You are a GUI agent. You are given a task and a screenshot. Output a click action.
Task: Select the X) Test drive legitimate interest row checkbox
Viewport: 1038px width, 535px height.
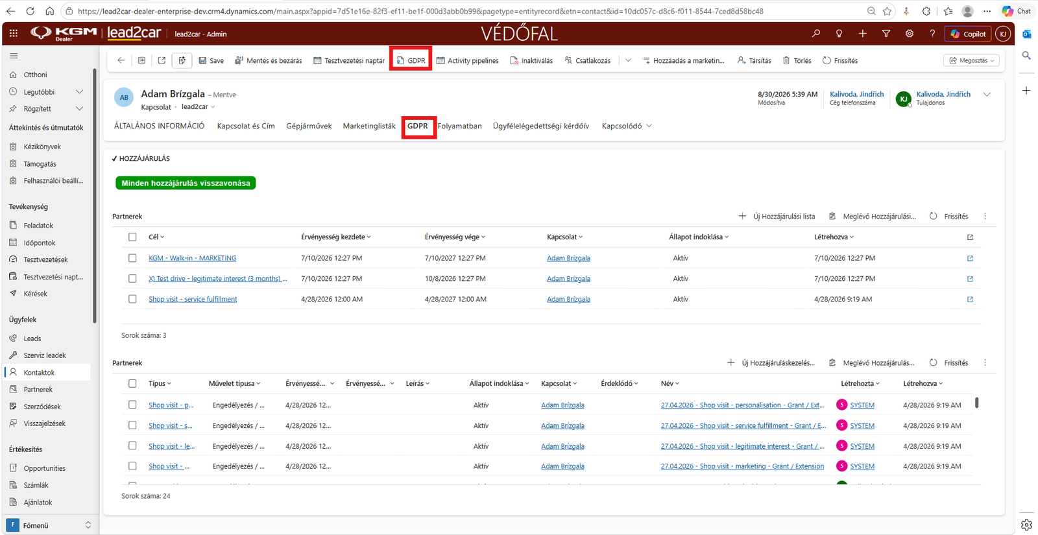coord(132,279)
